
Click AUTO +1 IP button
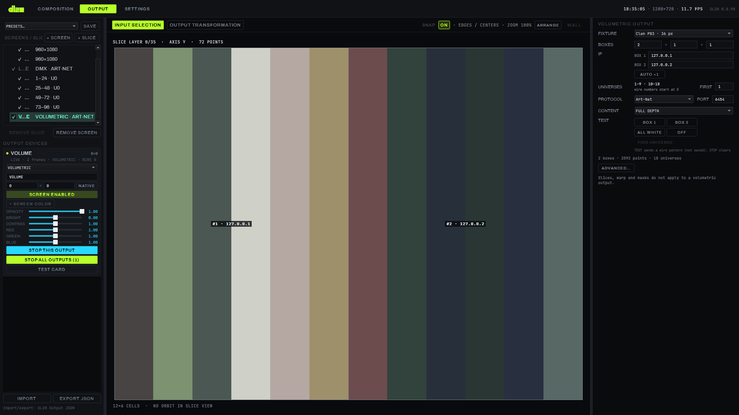[649, 75]
